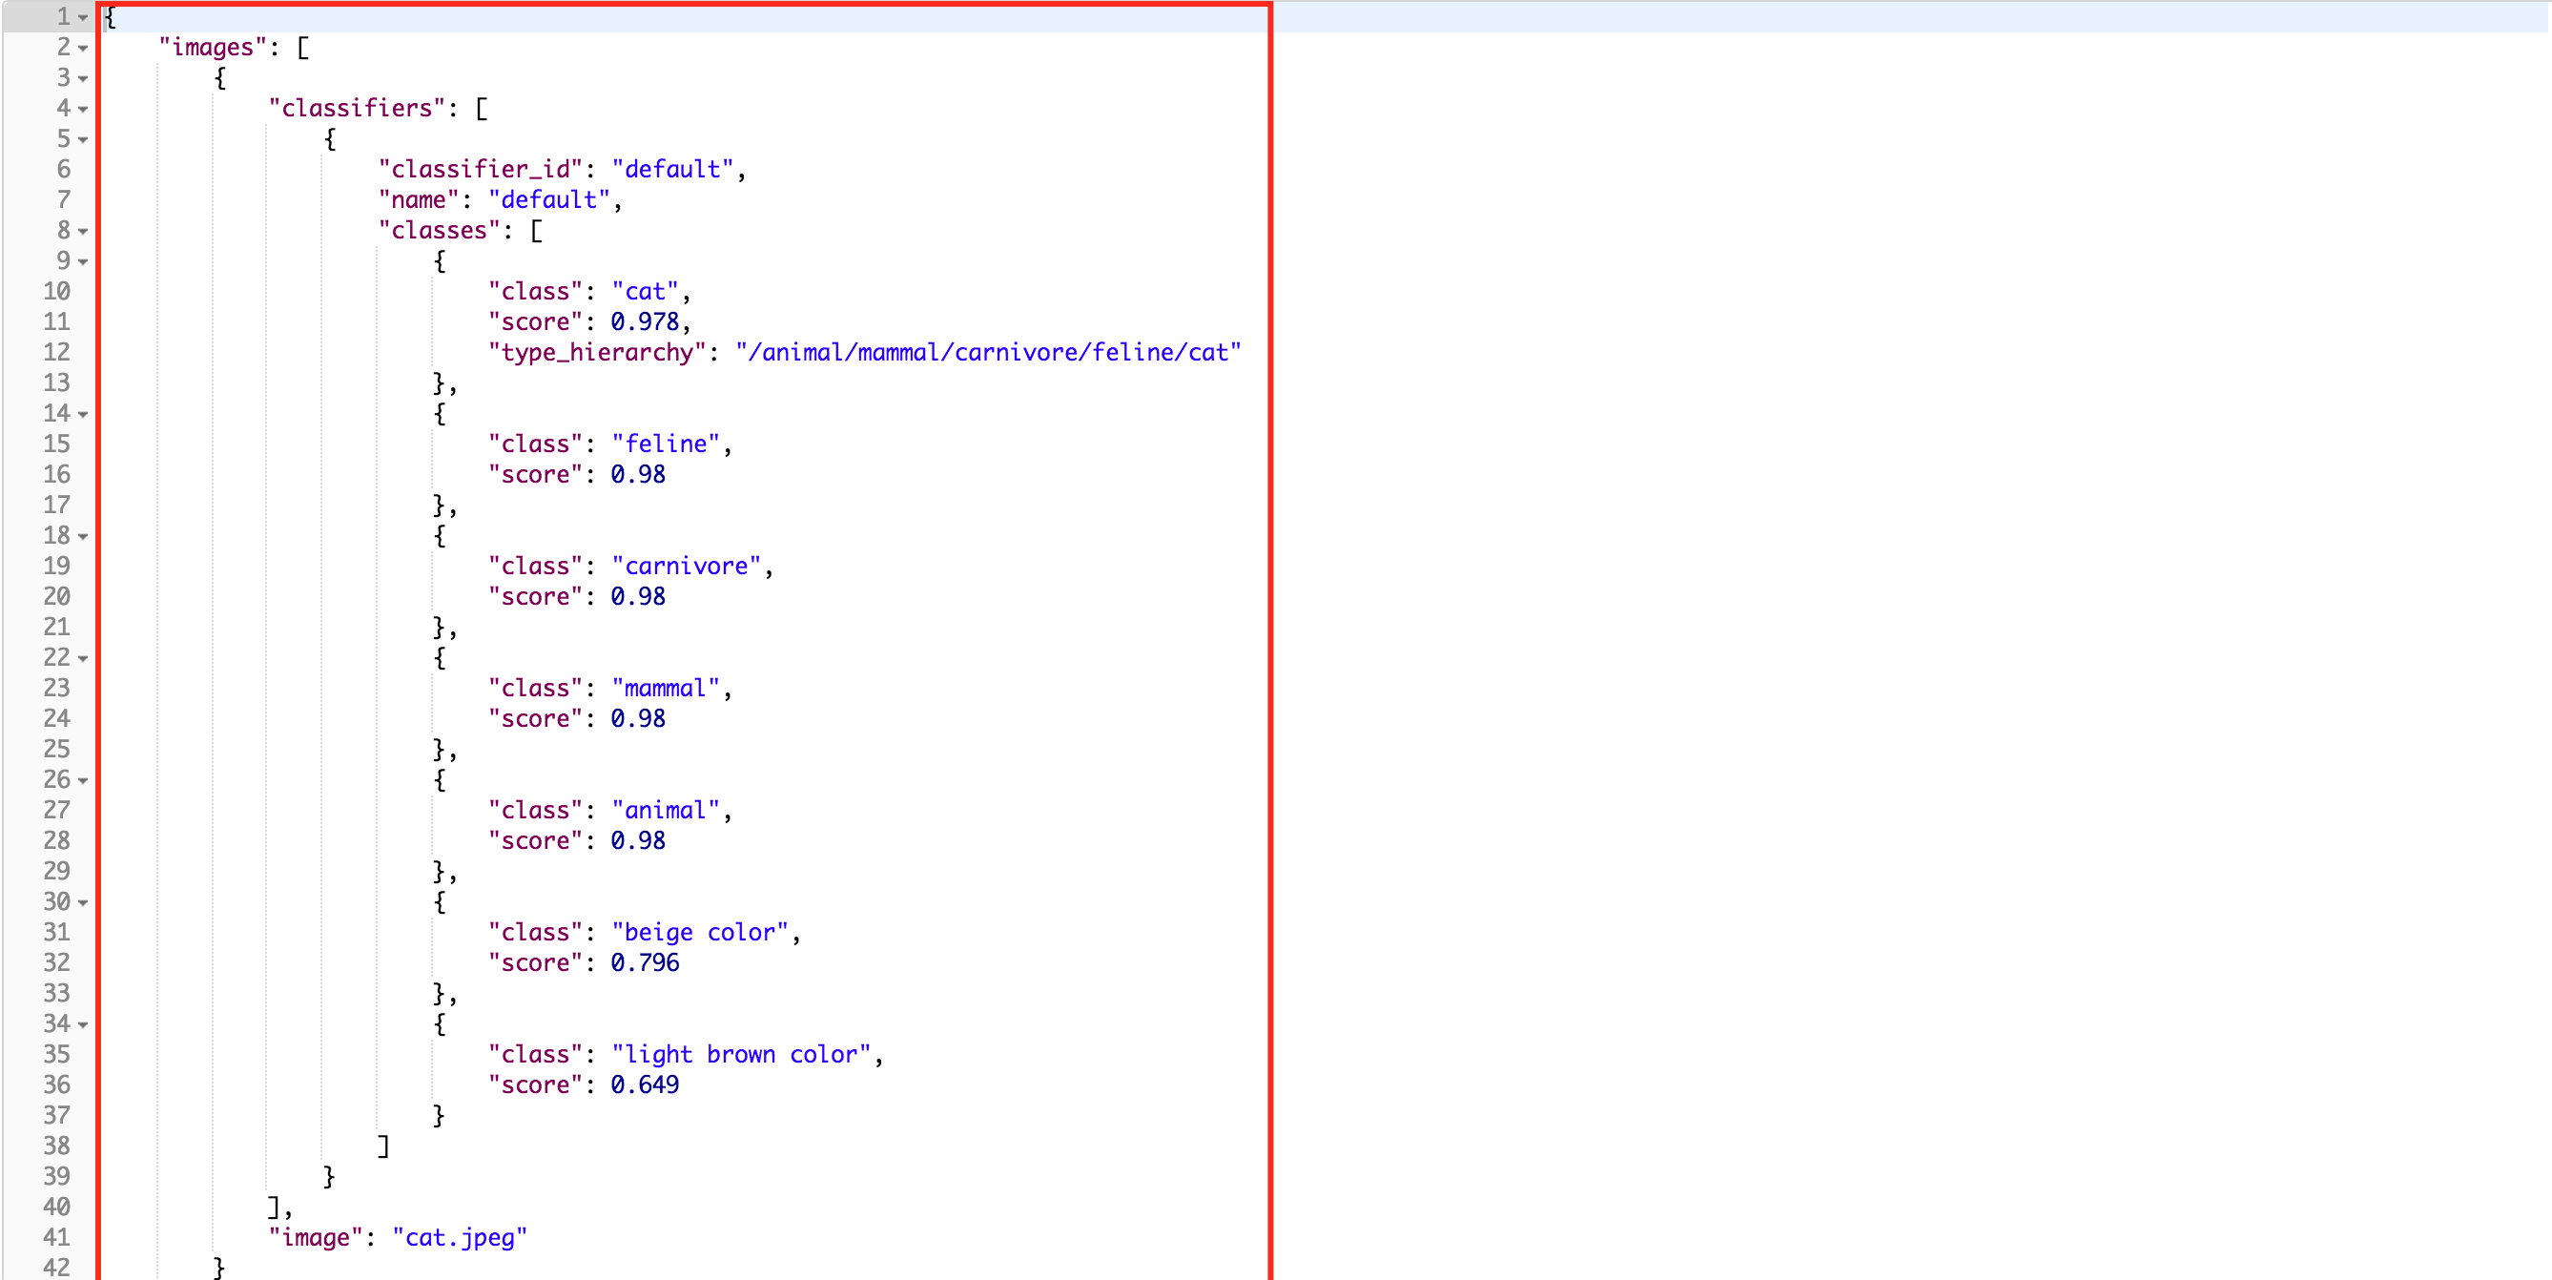
Task: Click the "light brown color" class value
Action: coord(741,1054)
